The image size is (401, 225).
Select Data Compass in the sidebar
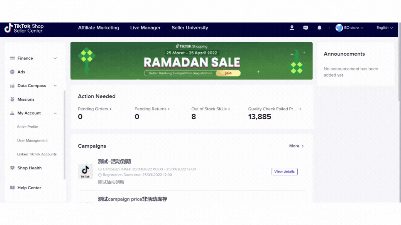point(32,86)
